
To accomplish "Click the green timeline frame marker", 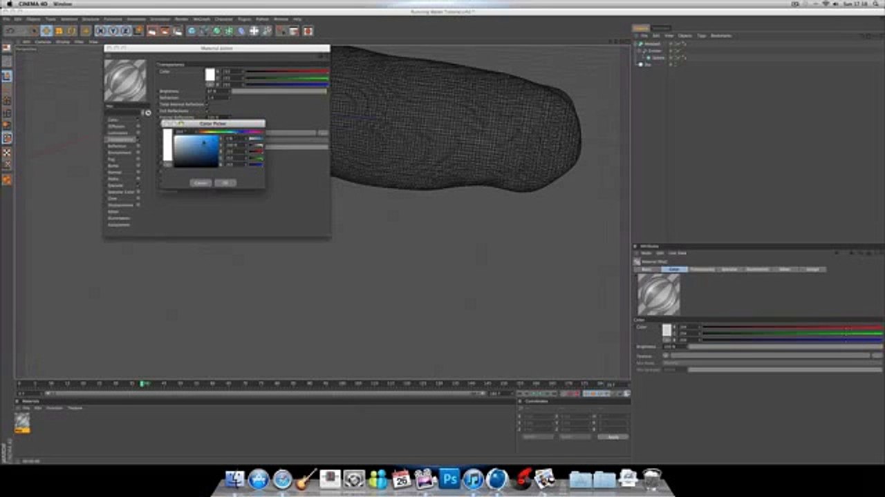I will [143, 384].
